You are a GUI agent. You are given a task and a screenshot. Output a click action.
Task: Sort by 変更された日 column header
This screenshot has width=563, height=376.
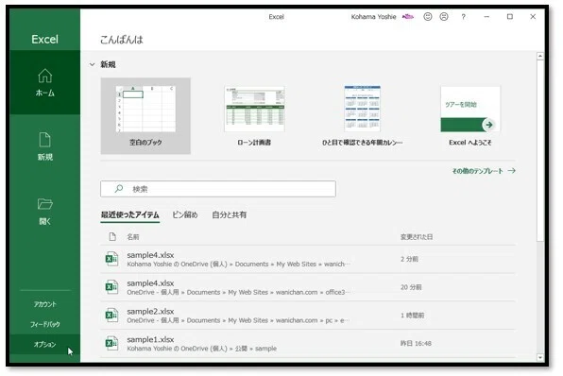point(417,237)
